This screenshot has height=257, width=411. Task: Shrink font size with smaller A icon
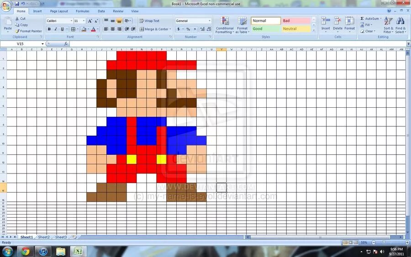tap(96, 21)
